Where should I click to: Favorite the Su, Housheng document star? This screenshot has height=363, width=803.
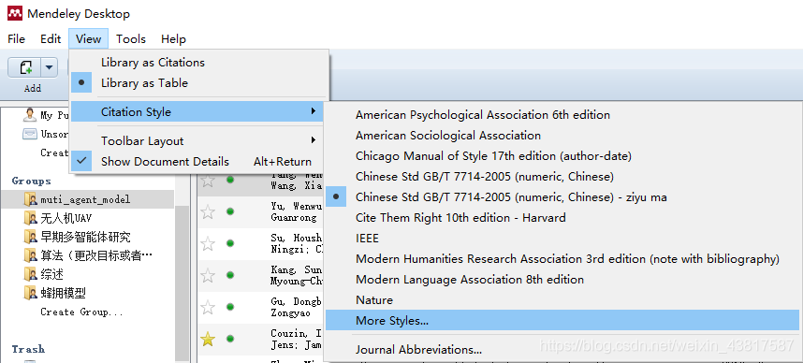tap(208, 243)
